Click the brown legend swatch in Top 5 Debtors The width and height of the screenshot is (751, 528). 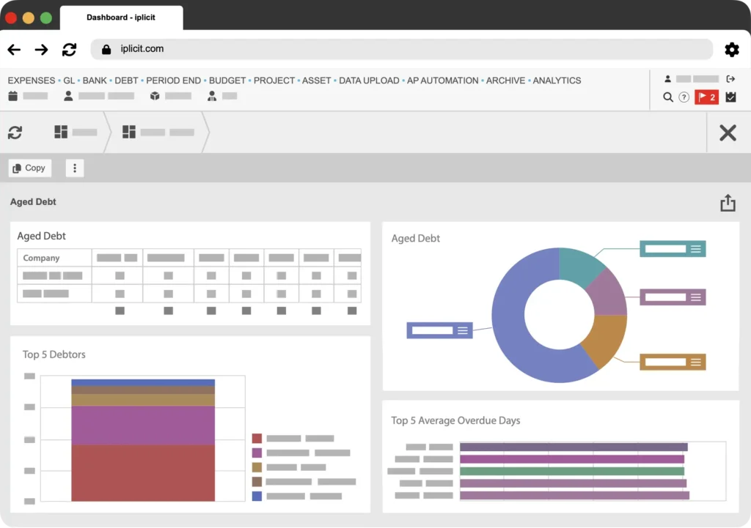(x=257, y=482)
